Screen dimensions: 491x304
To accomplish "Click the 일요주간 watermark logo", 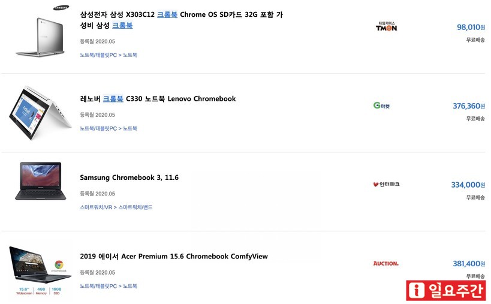I will (x=446, y=291).
